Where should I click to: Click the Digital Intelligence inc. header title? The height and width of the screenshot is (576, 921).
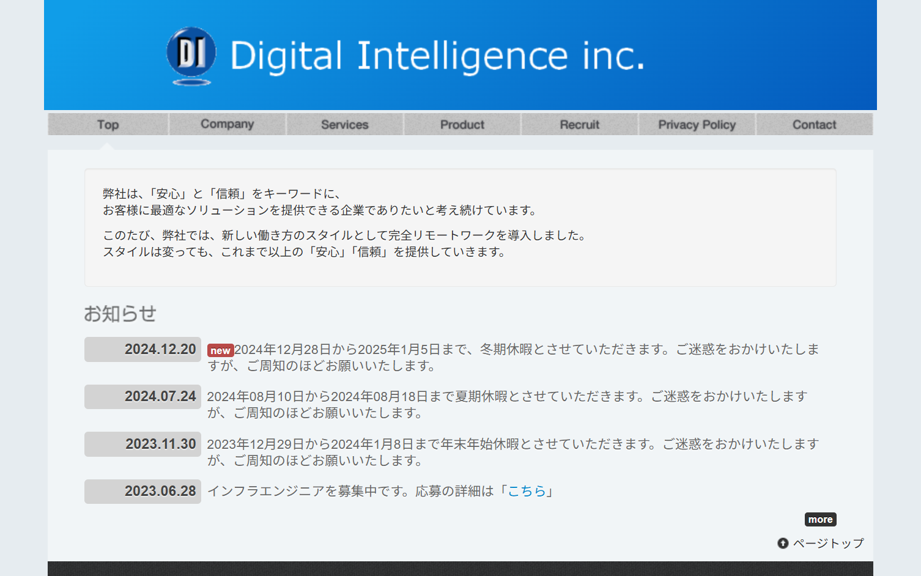click(x=437, y=56)
